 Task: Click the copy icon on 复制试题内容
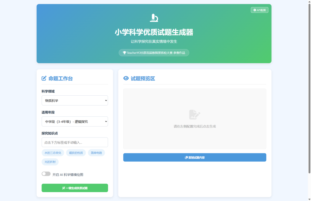(185, 157)
